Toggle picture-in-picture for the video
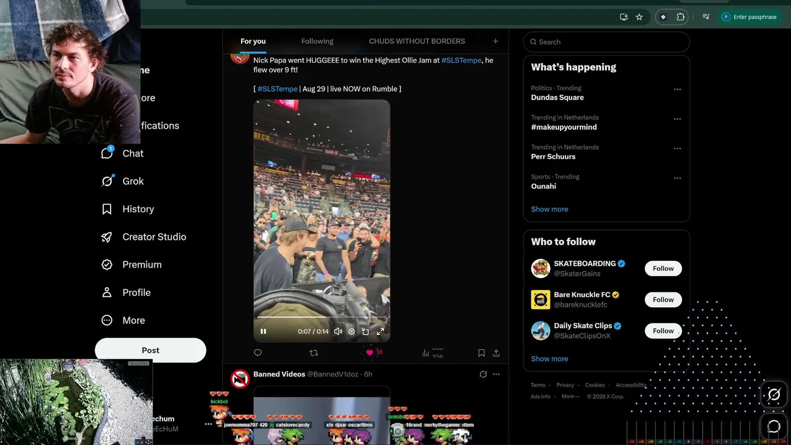The height and width of the screenshot is (445, 791). 365,331
